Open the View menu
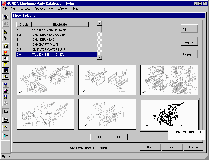 point(51,9)
